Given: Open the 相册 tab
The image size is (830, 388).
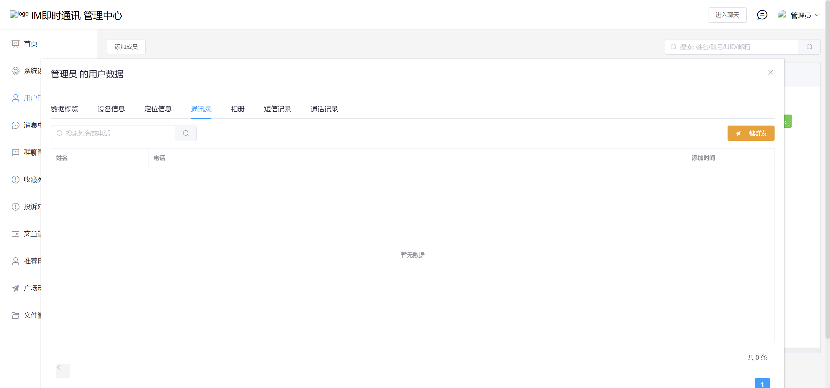Looking at the screenshot, I should pos(237,109).
